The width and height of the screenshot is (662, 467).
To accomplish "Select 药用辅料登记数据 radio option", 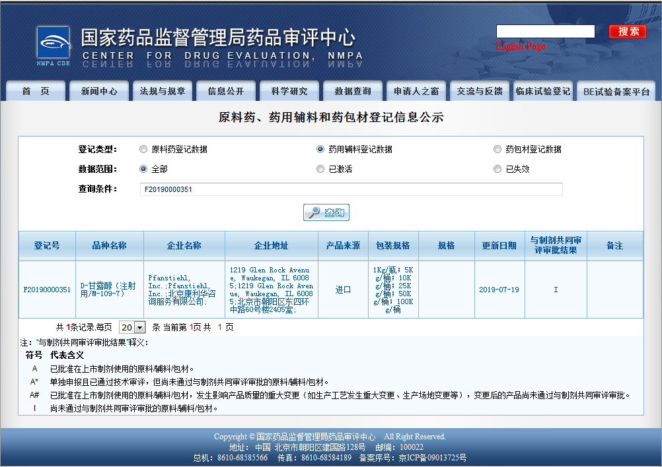I will coord(320,150).
